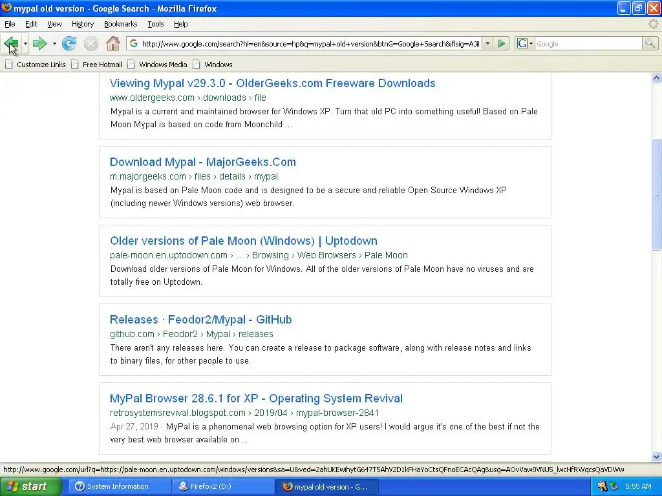The height and width of the screenshot is (496, 662).
Task: Open the Help menu
Action: point(181,24)
